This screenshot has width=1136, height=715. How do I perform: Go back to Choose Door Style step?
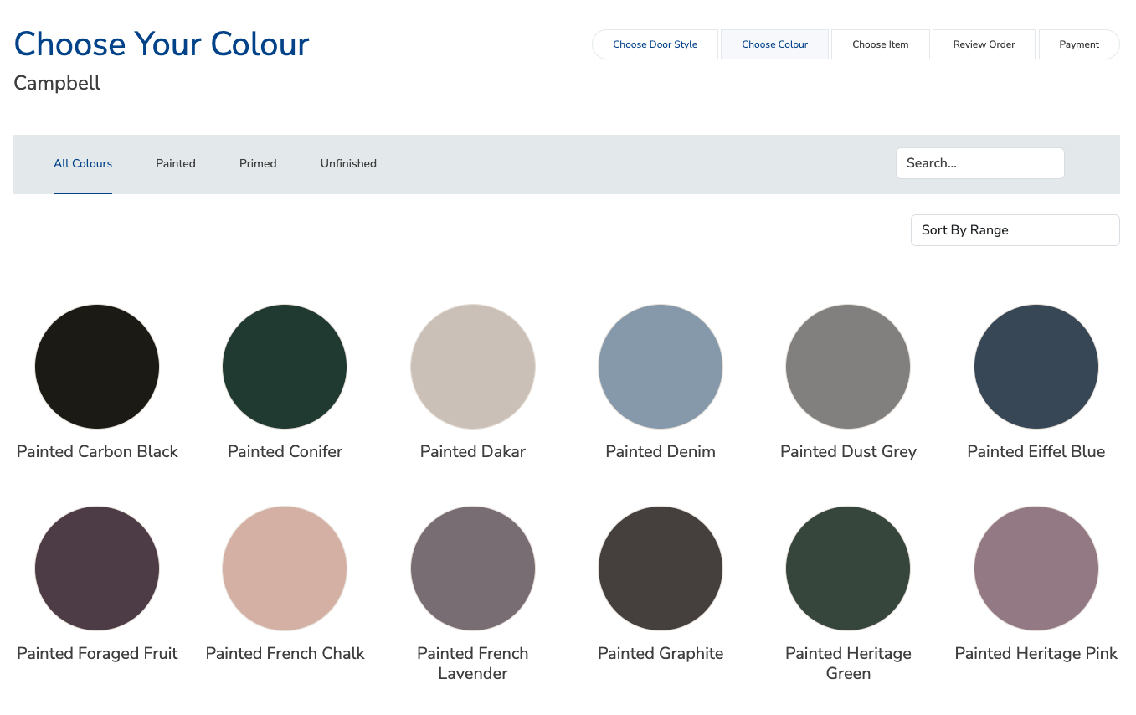[x=655, y=44]
